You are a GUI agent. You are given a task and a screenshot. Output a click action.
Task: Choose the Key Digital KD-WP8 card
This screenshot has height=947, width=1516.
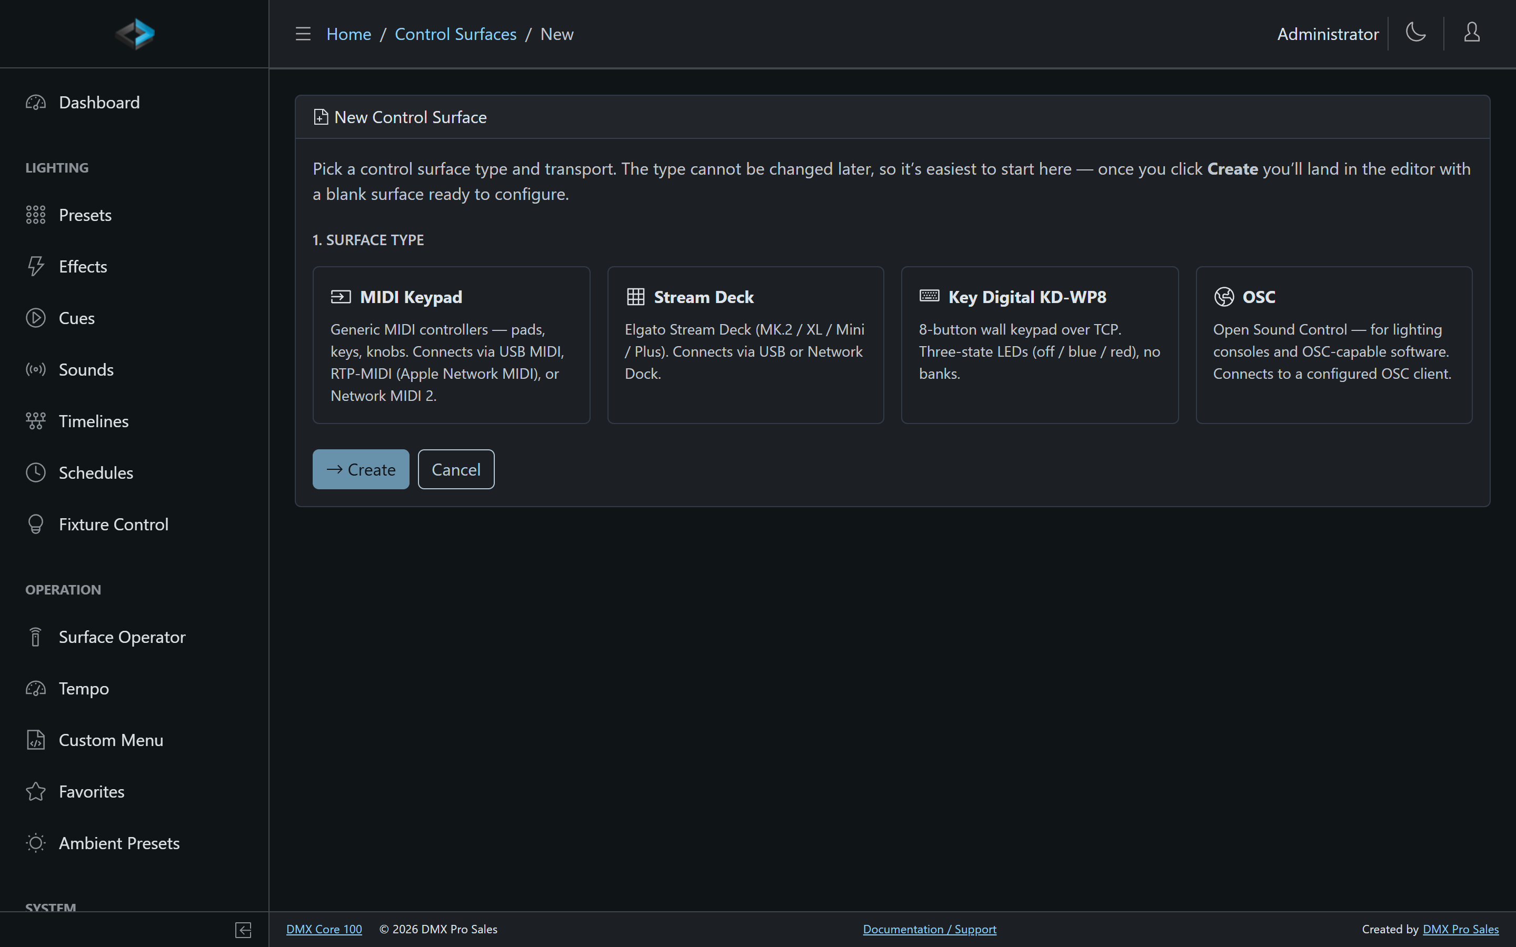point(1040,345)
